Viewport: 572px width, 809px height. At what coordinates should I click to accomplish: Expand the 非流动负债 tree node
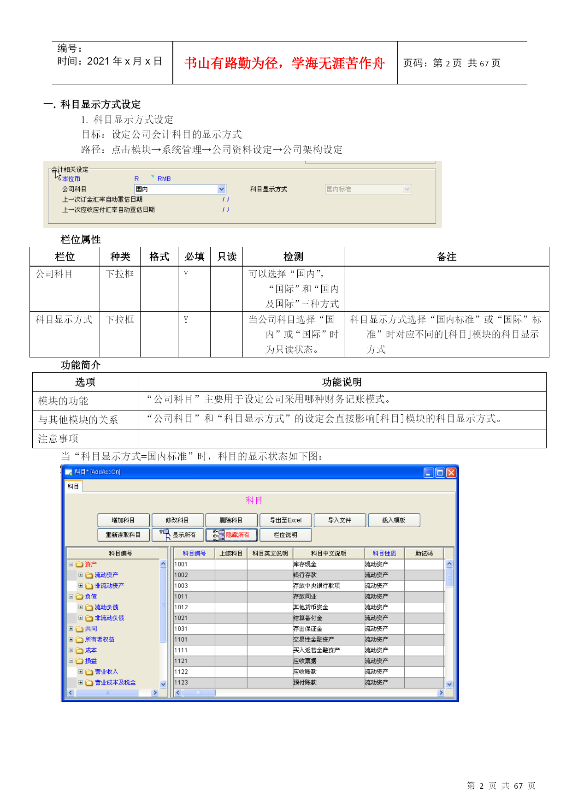81,618
